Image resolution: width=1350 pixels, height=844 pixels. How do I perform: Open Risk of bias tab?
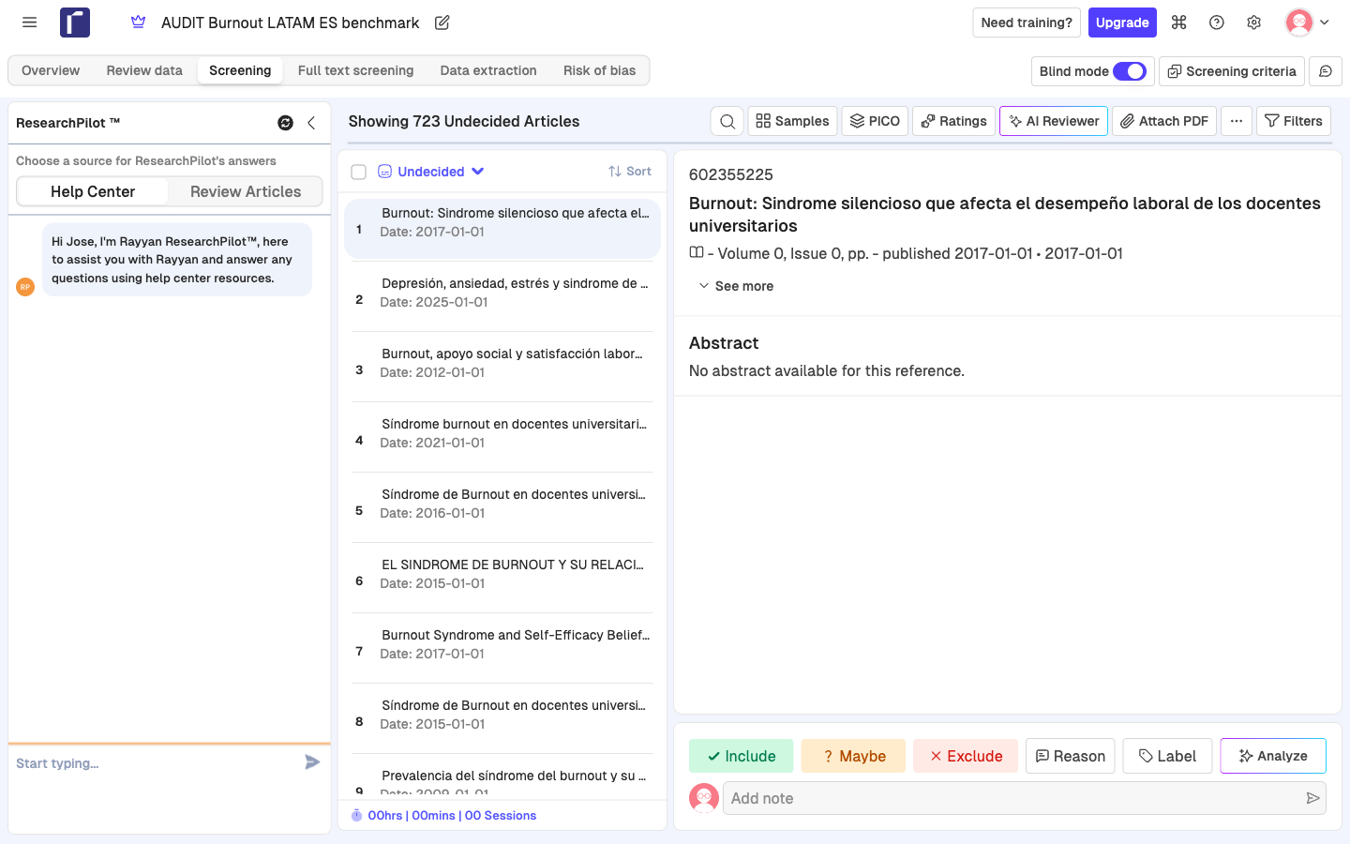600,70
